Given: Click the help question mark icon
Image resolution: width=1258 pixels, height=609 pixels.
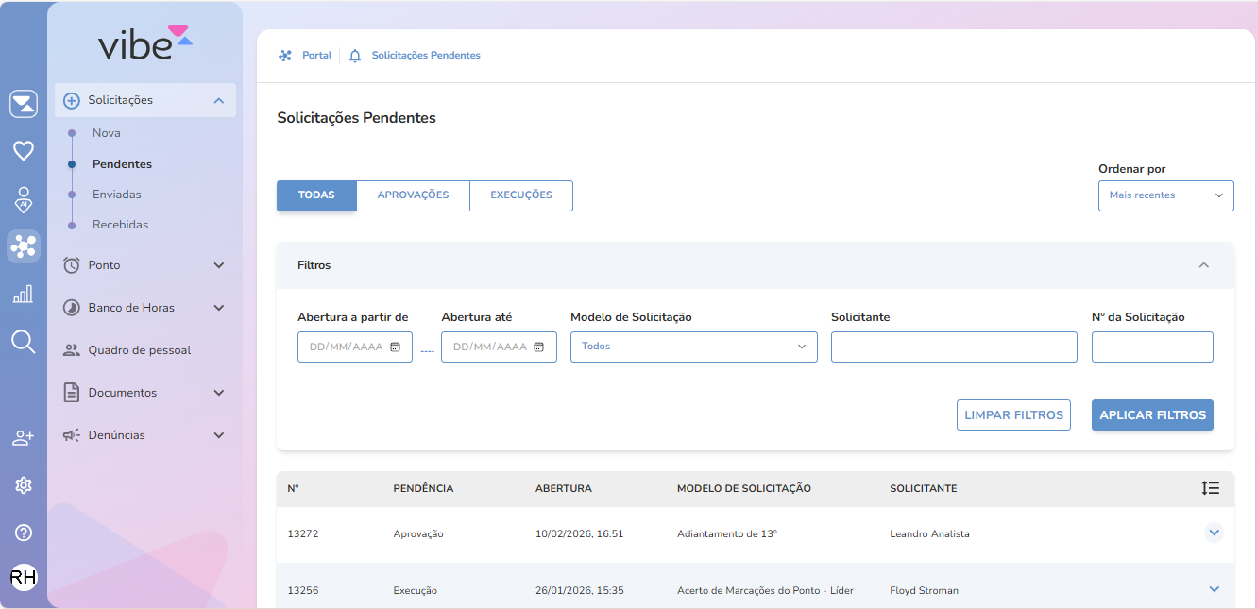Looking at the screenshot, I should pyautogui.click(x=24, y=533).
